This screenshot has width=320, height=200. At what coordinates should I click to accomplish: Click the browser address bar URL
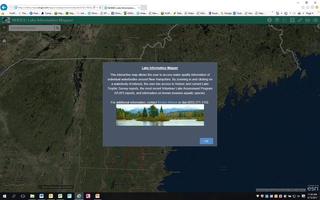coord(55,8)
